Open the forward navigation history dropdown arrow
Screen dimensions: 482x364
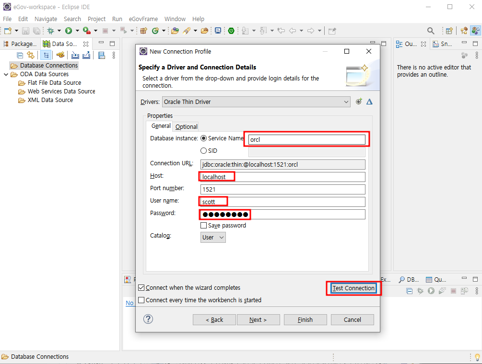tap(320, 31)
